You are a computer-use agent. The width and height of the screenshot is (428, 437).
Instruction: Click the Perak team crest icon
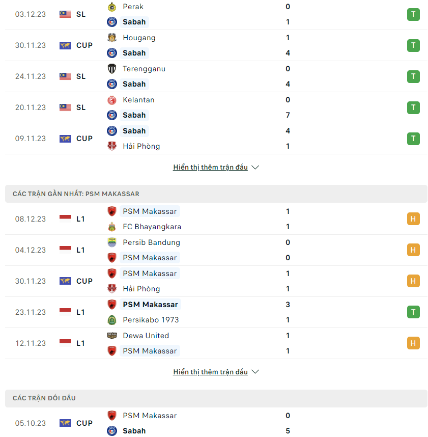click(112, 7)
